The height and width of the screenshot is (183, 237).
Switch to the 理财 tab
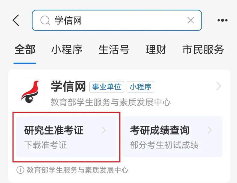point(156,50)
